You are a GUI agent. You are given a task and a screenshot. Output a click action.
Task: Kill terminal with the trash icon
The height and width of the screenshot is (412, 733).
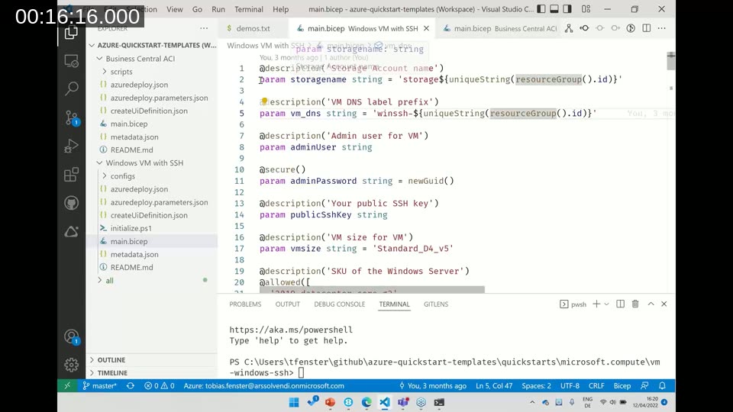(x=635, y=304)
